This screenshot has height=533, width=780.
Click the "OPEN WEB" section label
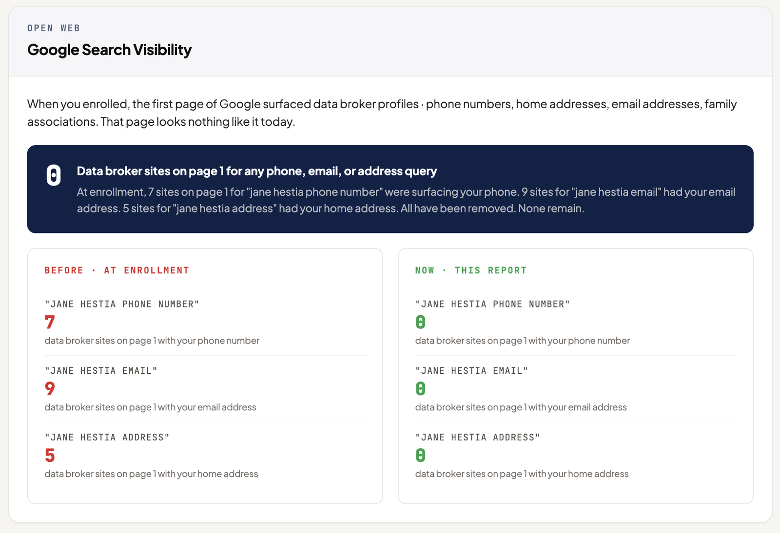tap(54, 28)
